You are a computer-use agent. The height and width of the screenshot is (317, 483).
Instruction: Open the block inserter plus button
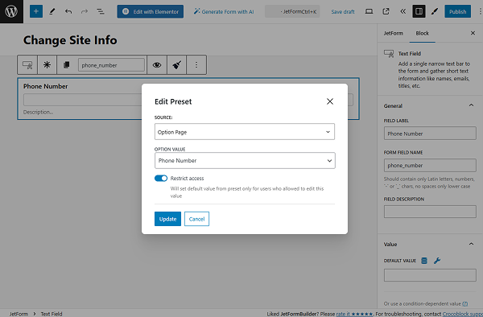(36, 11)
